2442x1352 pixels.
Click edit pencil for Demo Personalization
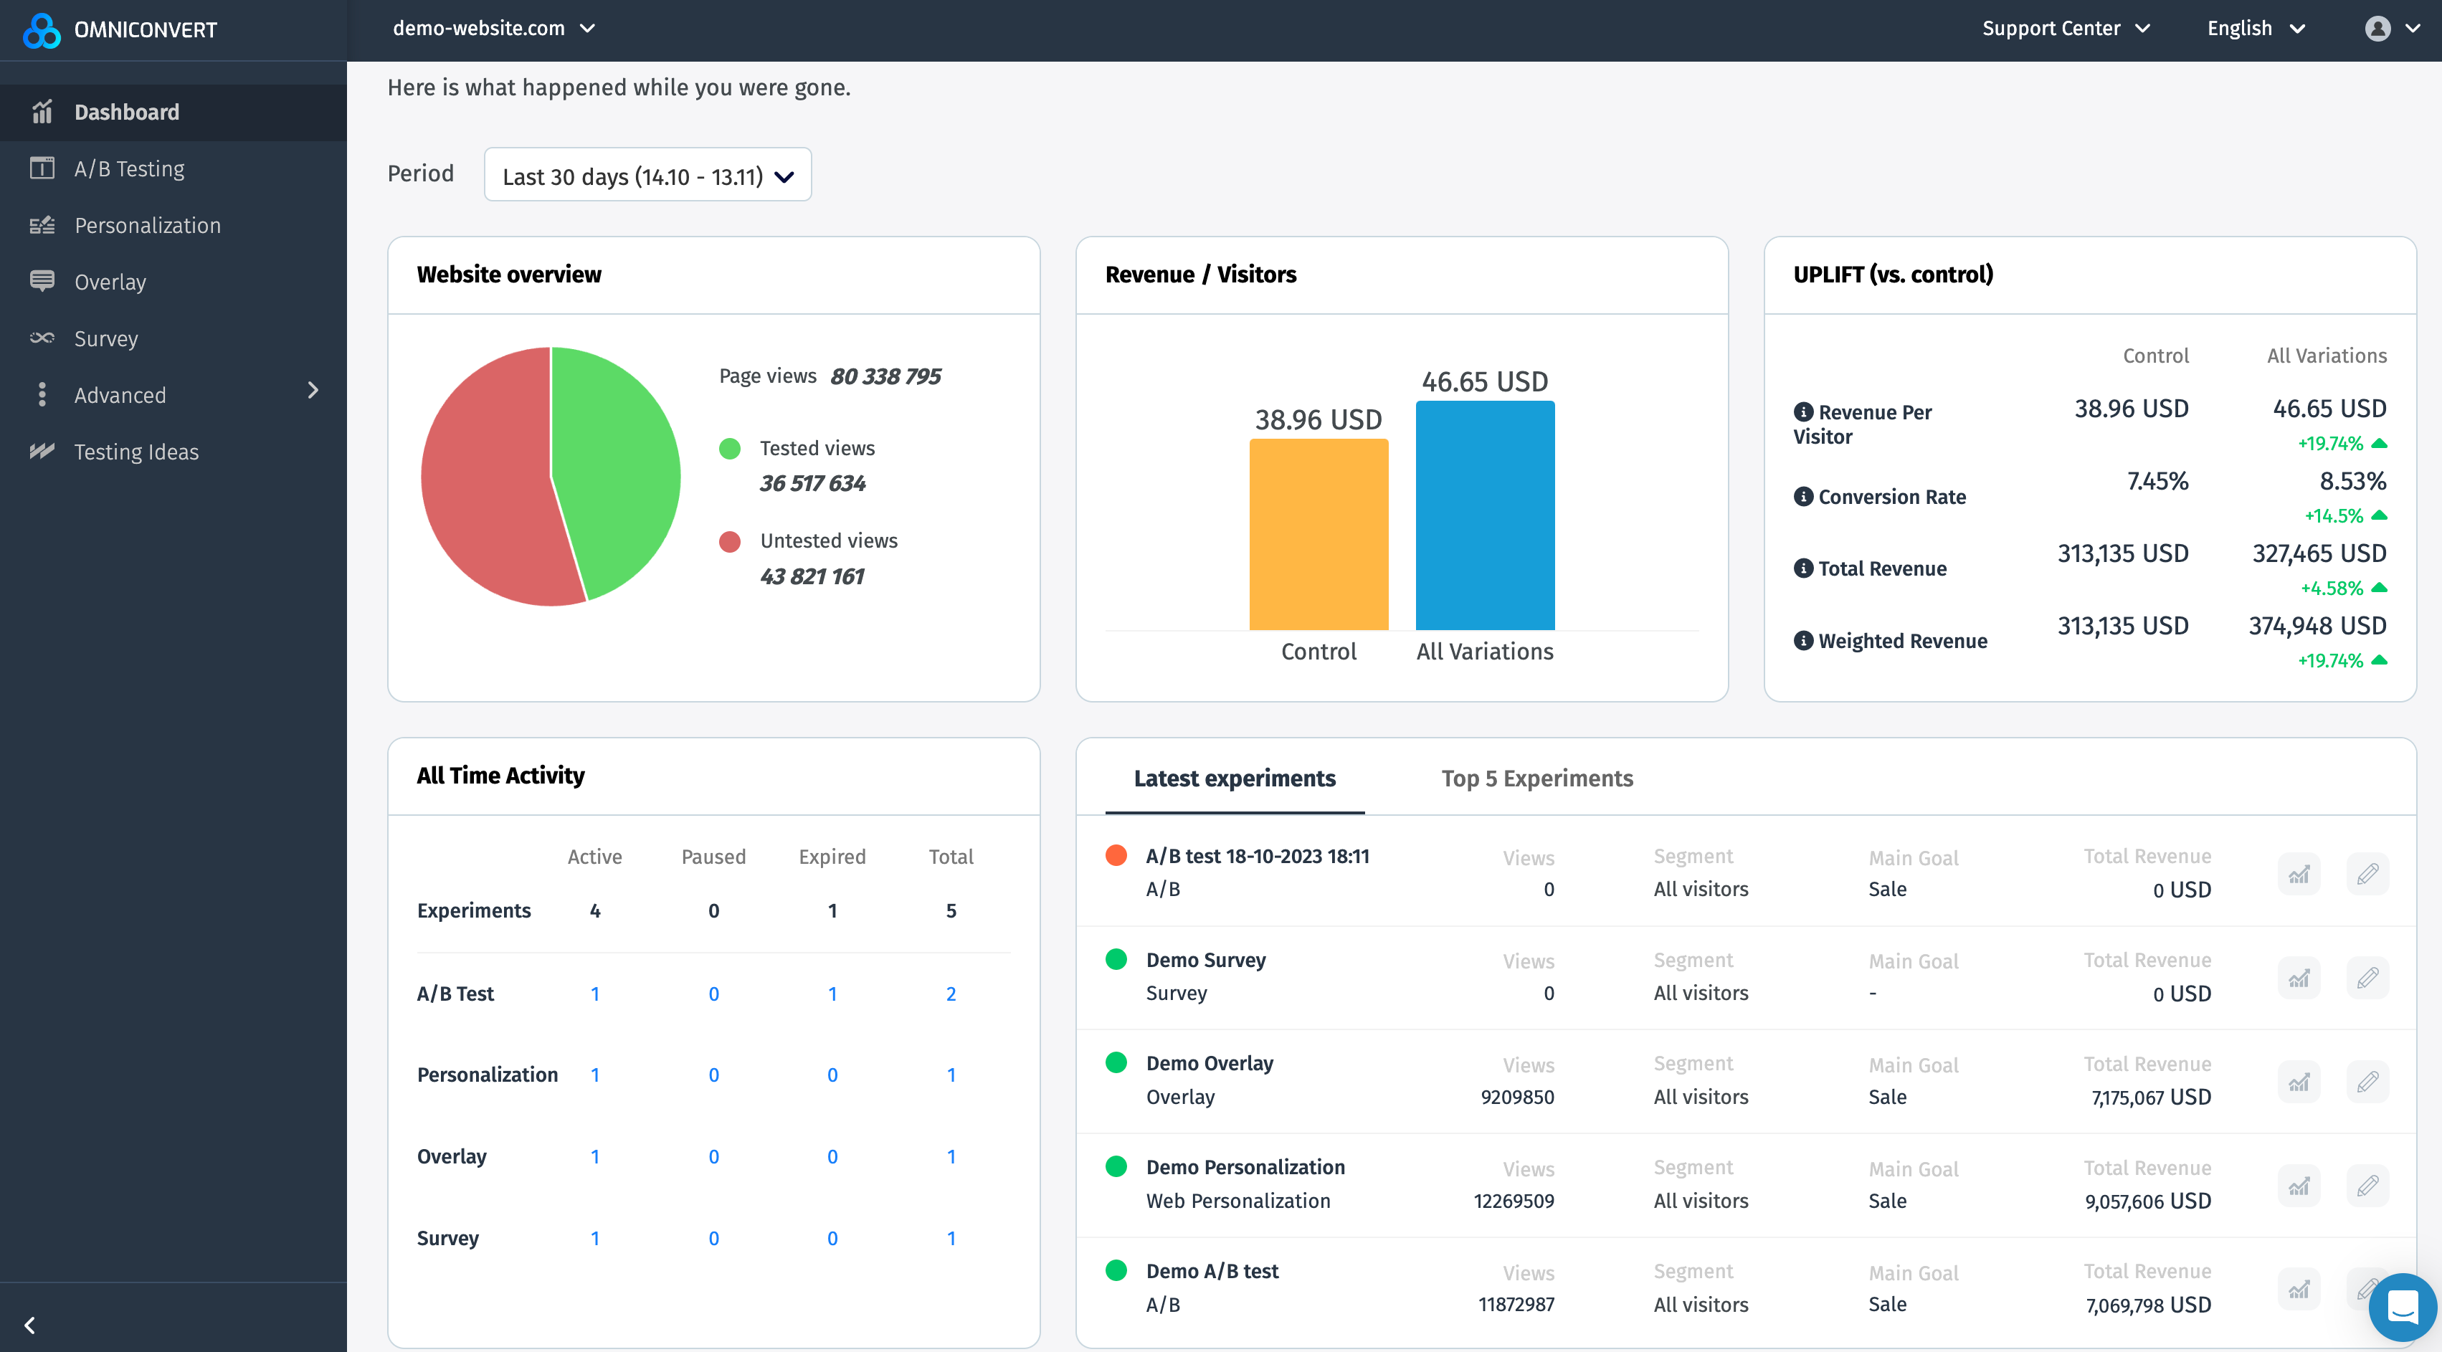[x=2367, y=1185]
